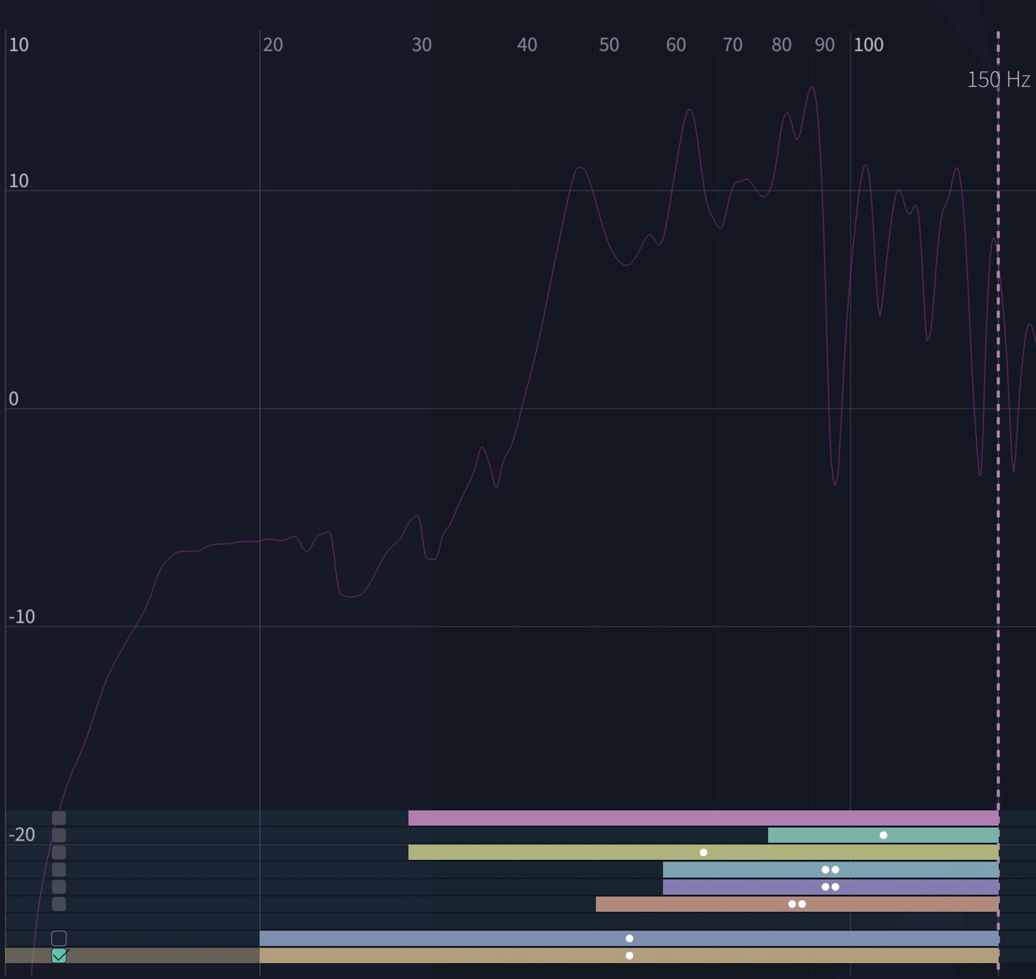The image size is (1036, 979).
Task: Click the 40 Hz frequency axis label
Action: (527, 45)
